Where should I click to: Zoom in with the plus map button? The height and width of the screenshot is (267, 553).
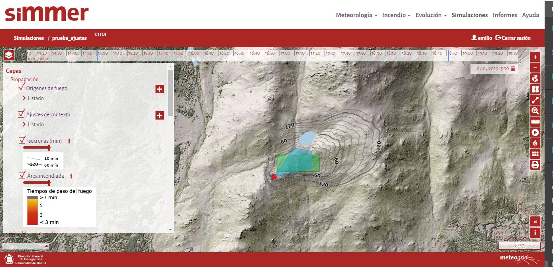(535, 57)
